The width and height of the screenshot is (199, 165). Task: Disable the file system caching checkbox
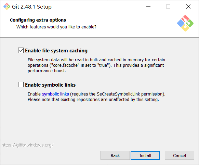point(21,50)
